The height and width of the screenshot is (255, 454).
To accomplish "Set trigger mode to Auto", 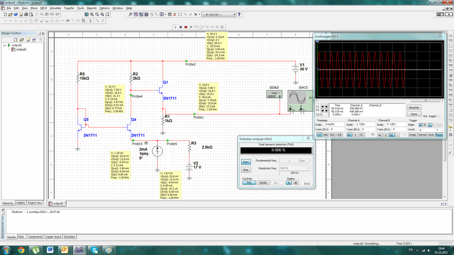I will (431, 135).
